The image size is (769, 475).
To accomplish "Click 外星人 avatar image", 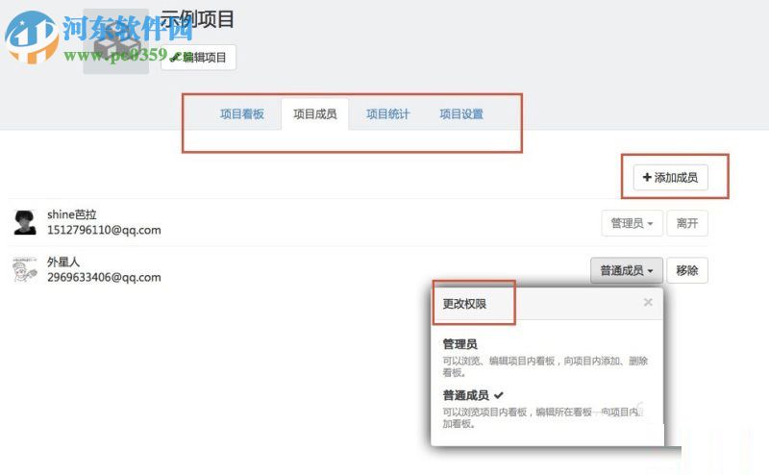I will [x=25, y=269].
